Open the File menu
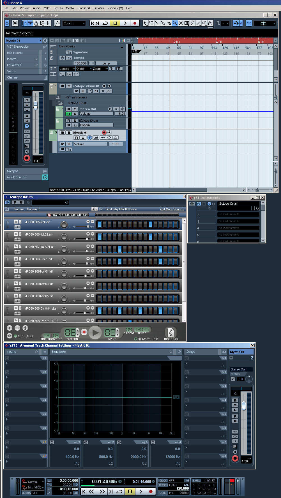The width and height of the screenshot is (281, 498). pos(6,8)
